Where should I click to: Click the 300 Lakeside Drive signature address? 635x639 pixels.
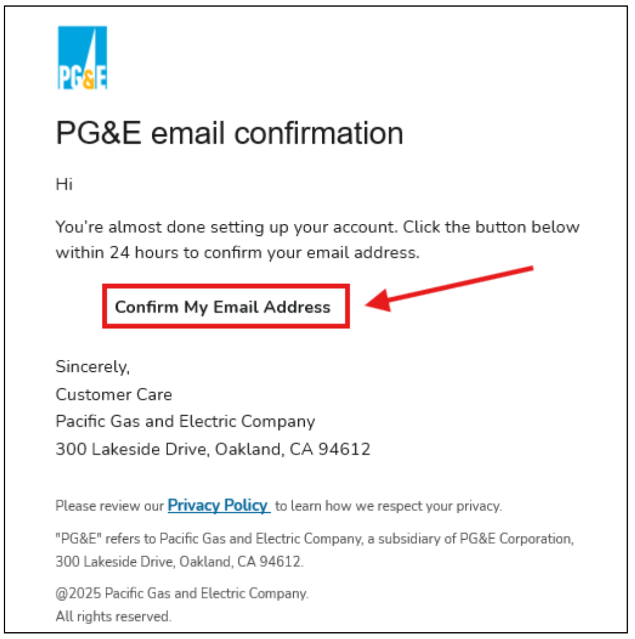213,449
